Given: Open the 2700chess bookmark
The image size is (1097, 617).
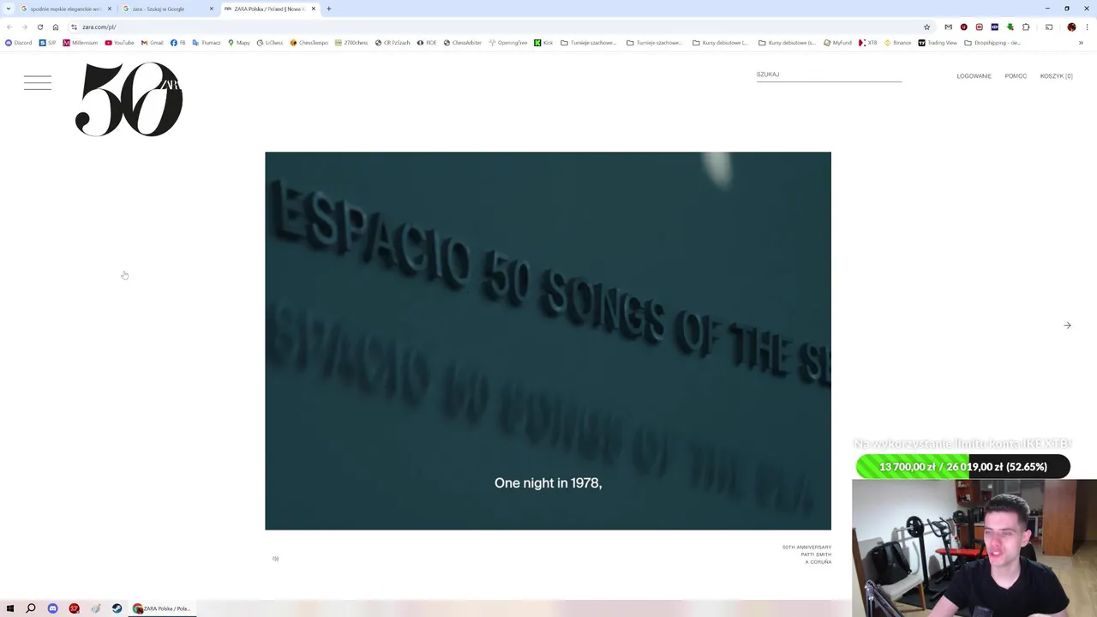Looking at the screenshot, I should 351,43.
